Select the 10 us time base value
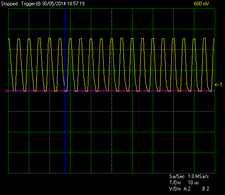 click(x=193, y=183)
